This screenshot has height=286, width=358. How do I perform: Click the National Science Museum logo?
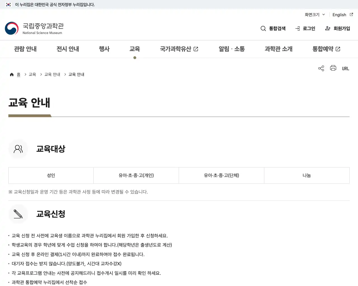tap(34, 28)
